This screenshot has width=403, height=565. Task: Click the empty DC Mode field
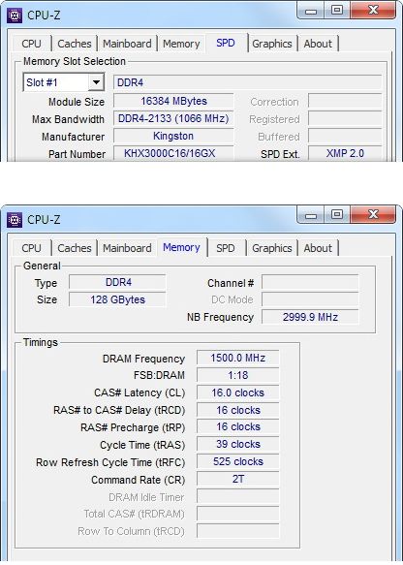[310, 299]
